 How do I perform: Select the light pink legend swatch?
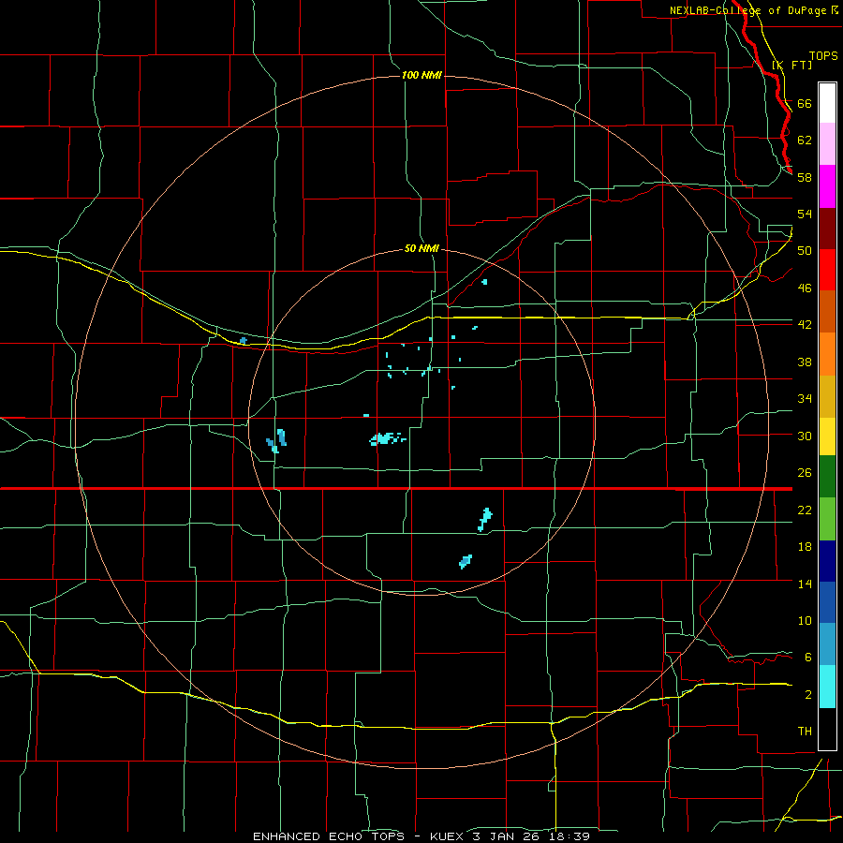pyautogui.click(x=827, y=144)
